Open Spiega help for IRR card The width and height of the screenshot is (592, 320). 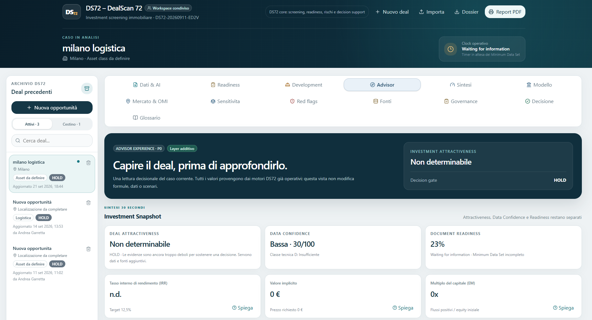pos(243,308)
